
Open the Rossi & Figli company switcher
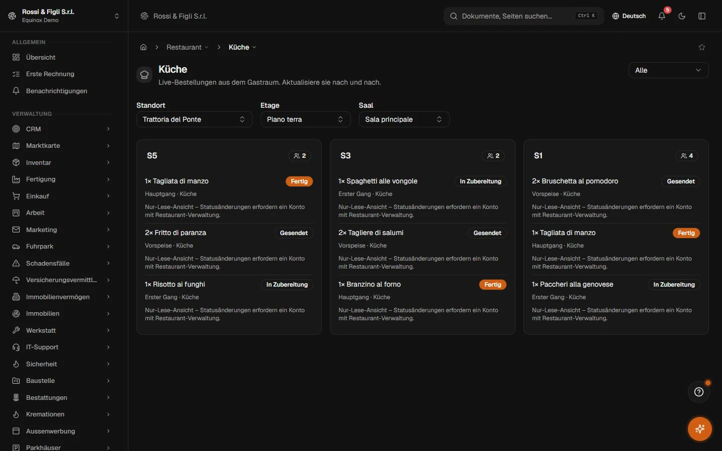click(x=64, y=16)
